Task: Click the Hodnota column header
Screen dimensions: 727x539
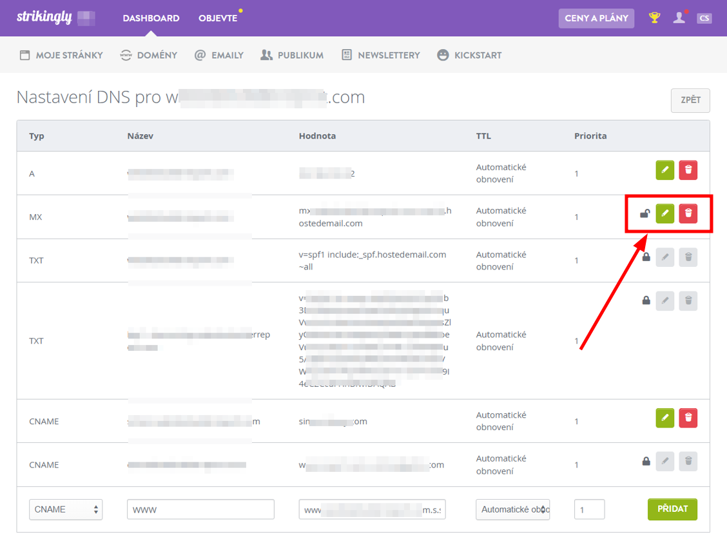Action: 318,136
